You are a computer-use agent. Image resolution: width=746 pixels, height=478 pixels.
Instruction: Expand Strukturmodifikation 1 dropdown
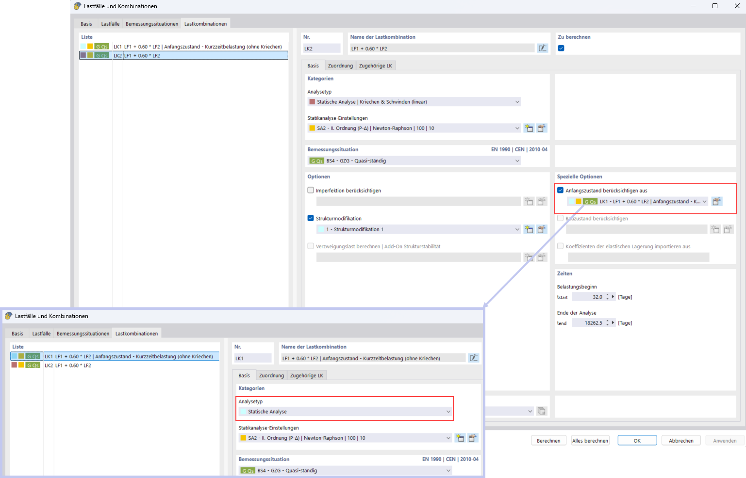pos(418,229)
